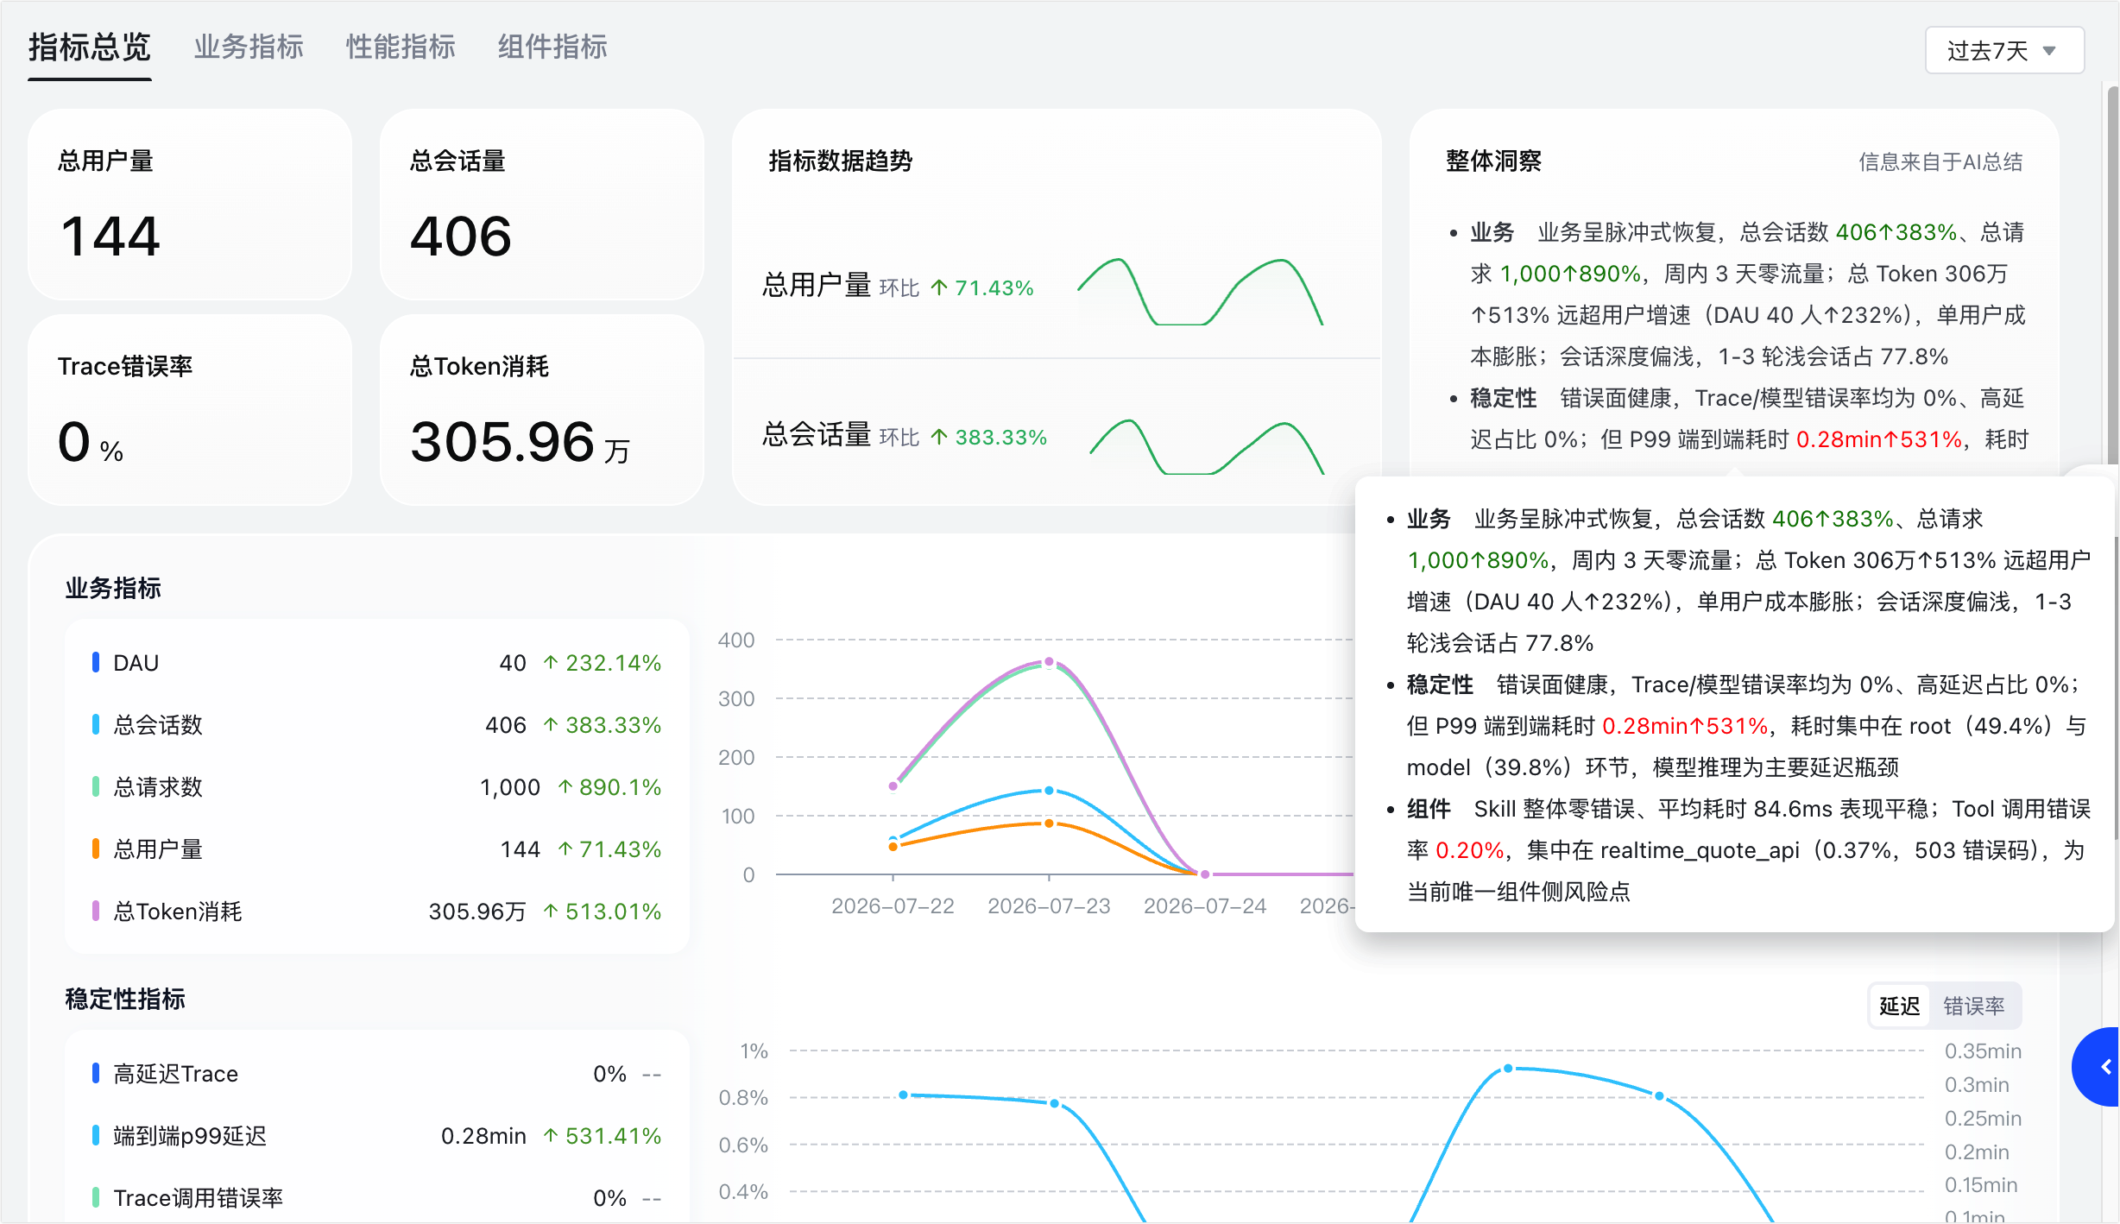Select the 总Token消耗 row label in 业务指标 list
Screen dimensions: 2120x1224
point(178,912)
